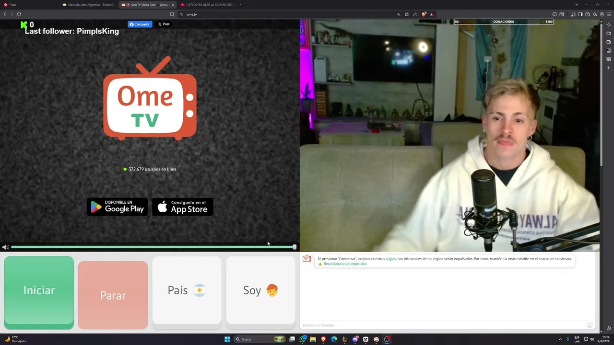This screenshot has height=345, width=614.
Task: Open the País country selector
Action: [187, 290]
